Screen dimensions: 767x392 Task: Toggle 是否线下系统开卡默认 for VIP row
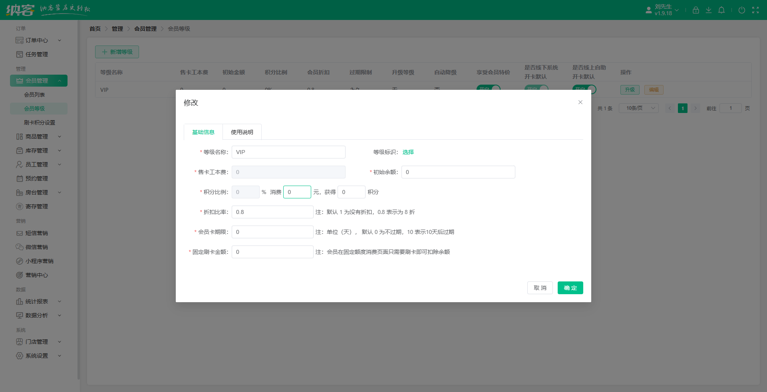tap(536, 89)
